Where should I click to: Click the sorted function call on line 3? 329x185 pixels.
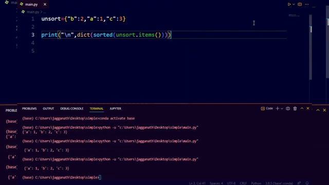[x=103, y=35]
